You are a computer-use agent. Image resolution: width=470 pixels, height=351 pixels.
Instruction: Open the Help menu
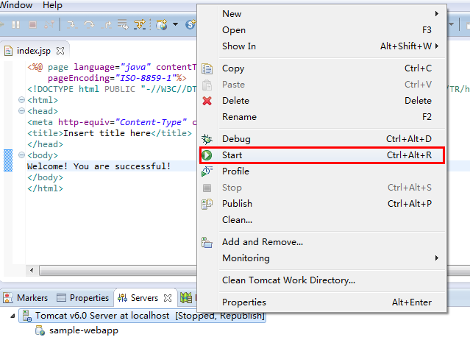click(x=52, y=5)
